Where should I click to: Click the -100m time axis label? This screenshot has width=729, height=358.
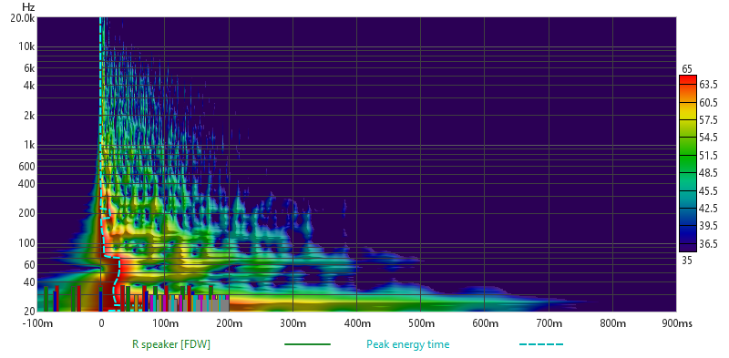pos(37,323)
